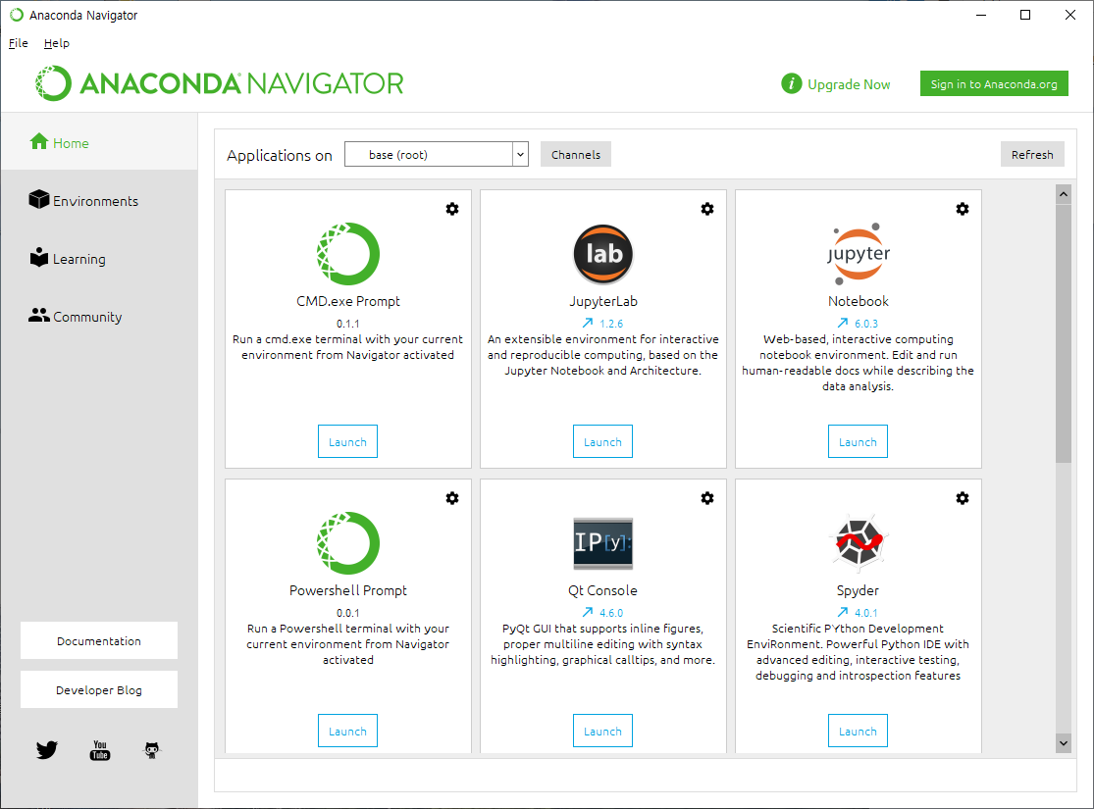Click the Upgrade Now info icon
This screenshot has height=809, width=1094.
[791, 83]
